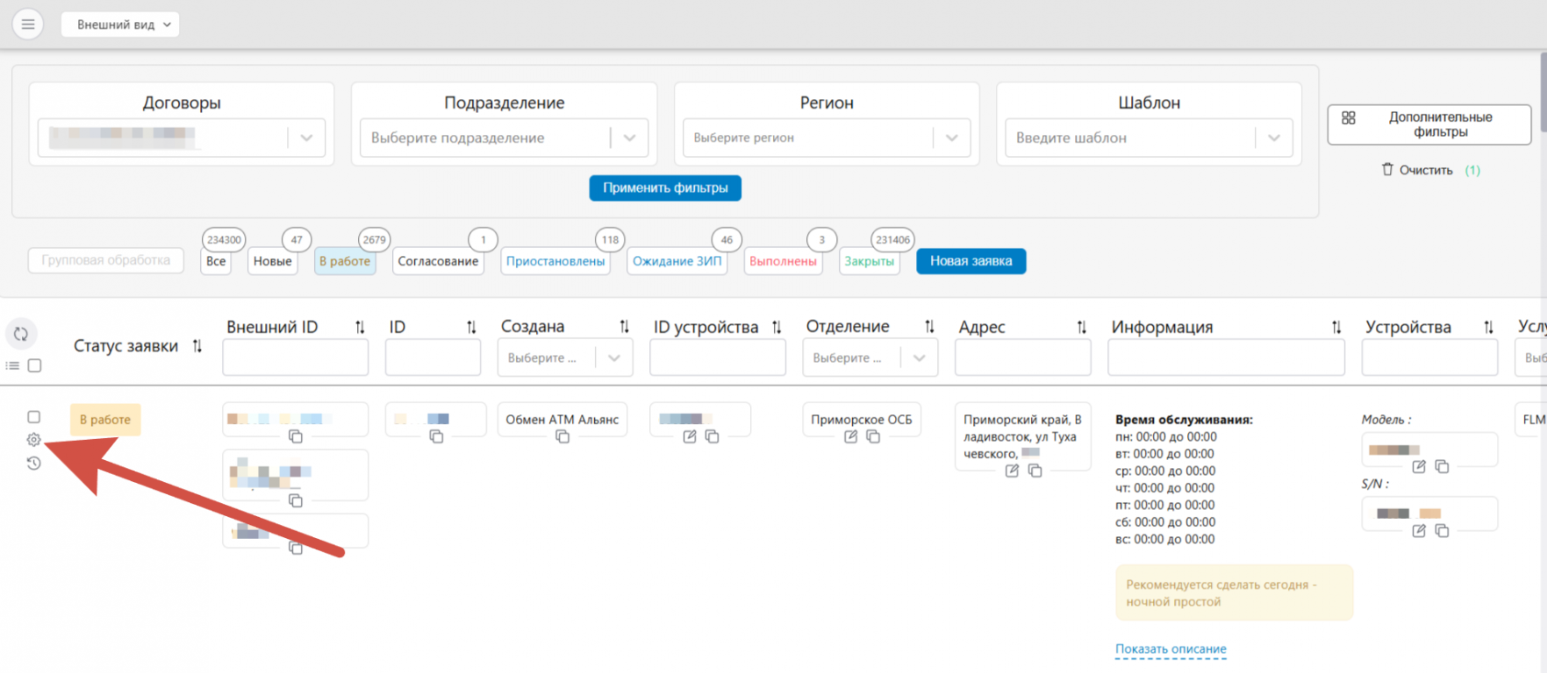This screenshot has height=673, width=1547.
Task: Open the request history clock icon
Action: coord(33,463)
